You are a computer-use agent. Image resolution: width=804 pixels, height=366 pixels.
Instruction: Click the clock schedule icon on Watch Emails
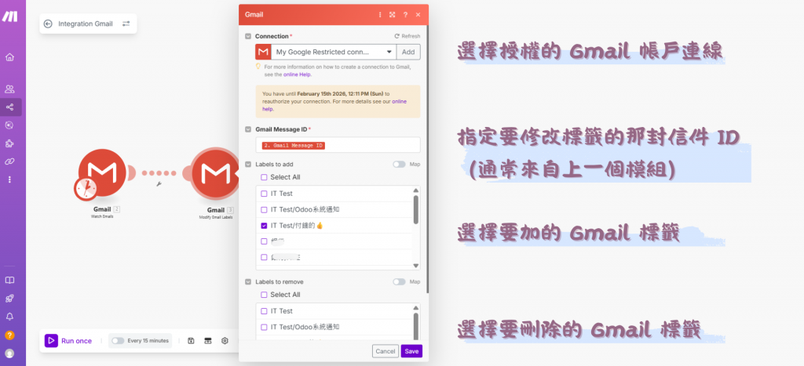(x=86, y=188)
